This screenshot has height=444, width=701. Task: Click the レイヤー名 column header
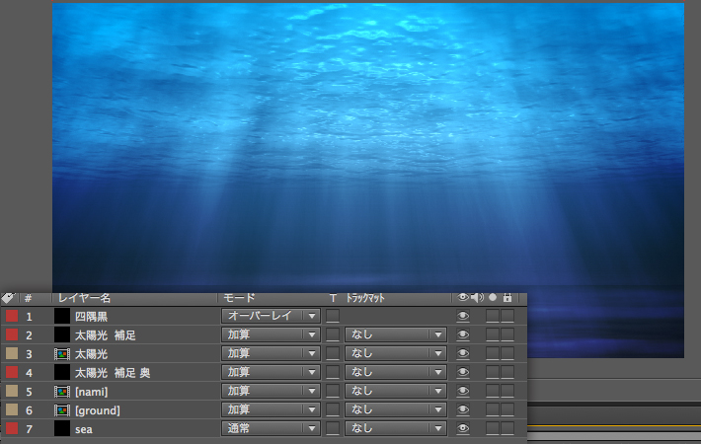point(84,297)
